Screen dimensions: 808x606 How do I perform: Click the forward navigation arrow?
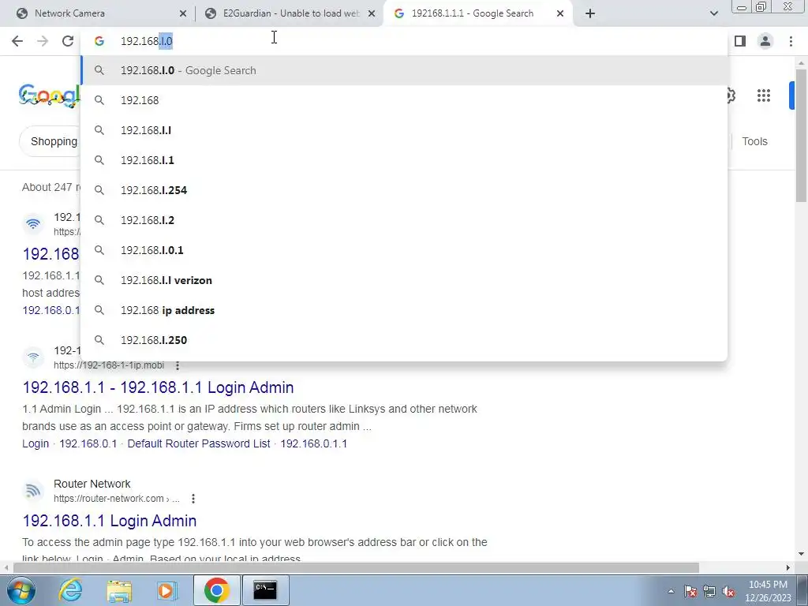(x=43, y=41)
